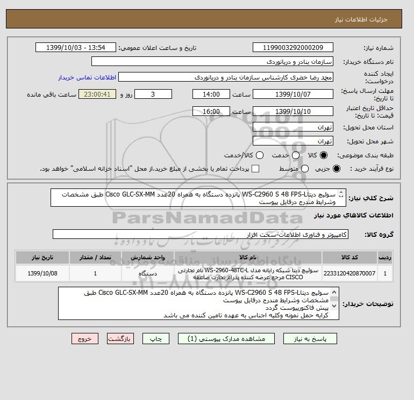
Task: Click price validity time field 16:00
Action: [211, 111]
